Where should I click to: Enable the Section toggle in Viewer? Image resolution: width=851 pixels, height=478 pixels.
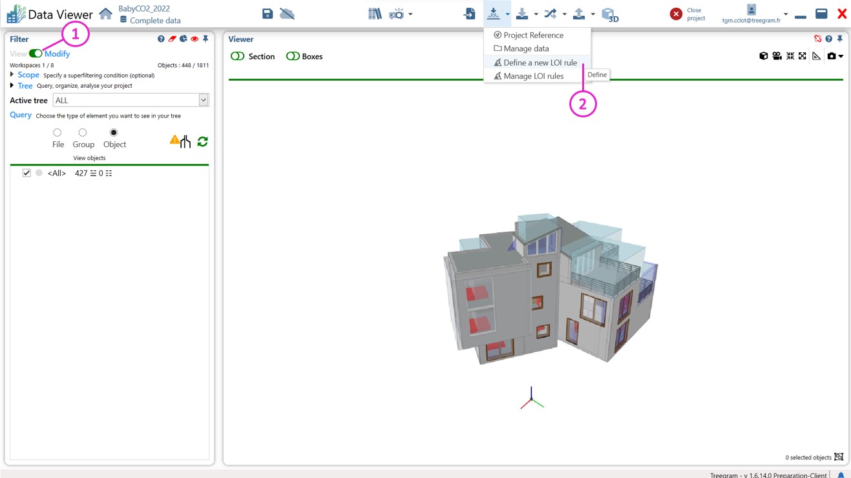click(x=238, y=57)
